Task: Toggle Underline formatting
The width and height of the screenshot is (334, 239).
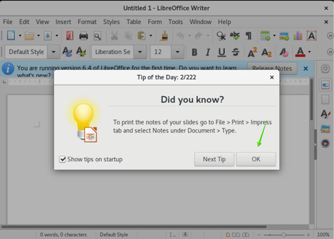Action: tap(221, 52)
